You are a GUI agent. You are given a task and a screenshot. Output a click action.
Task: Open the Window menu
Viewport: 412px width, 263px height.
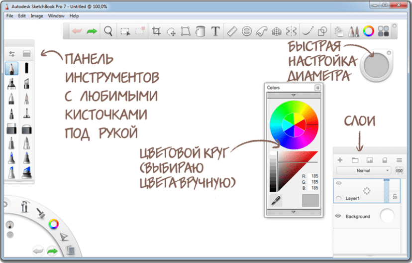[56, 16]
